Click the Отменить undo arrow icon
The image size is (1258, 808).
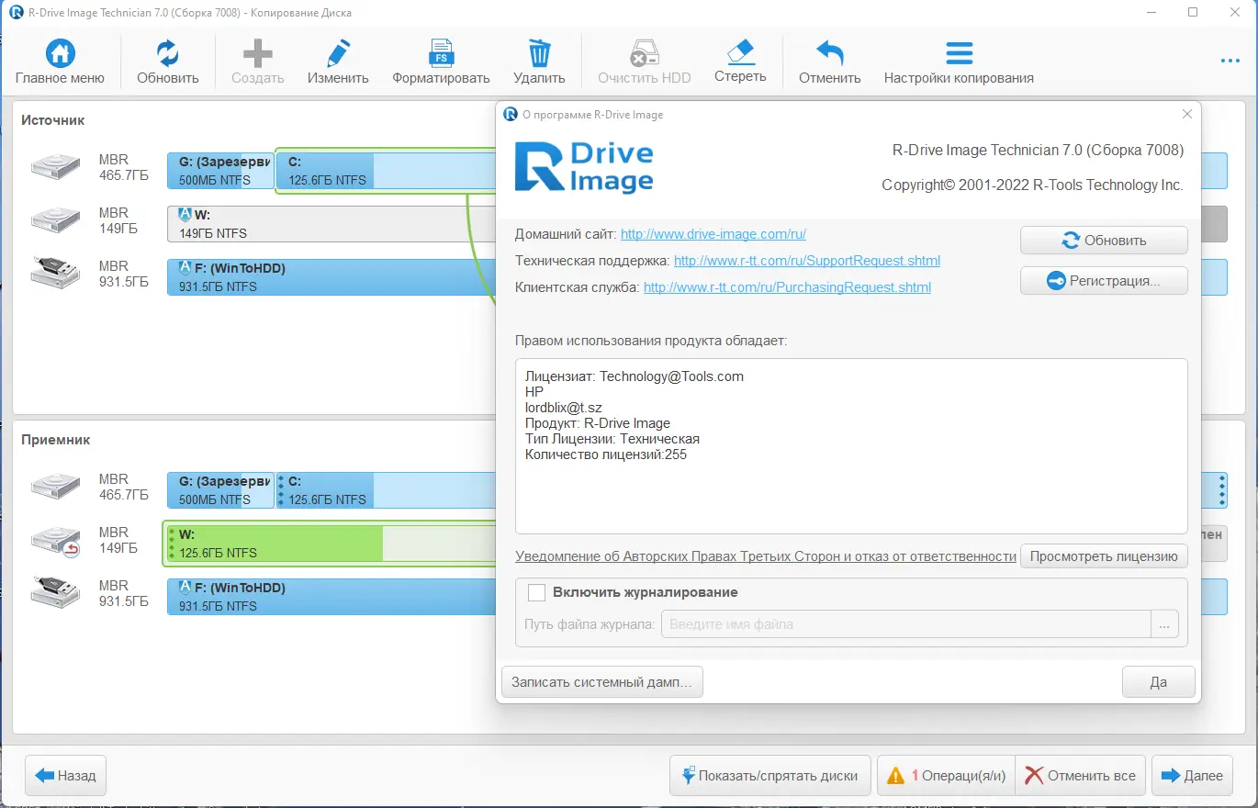(x=828, y=52)
